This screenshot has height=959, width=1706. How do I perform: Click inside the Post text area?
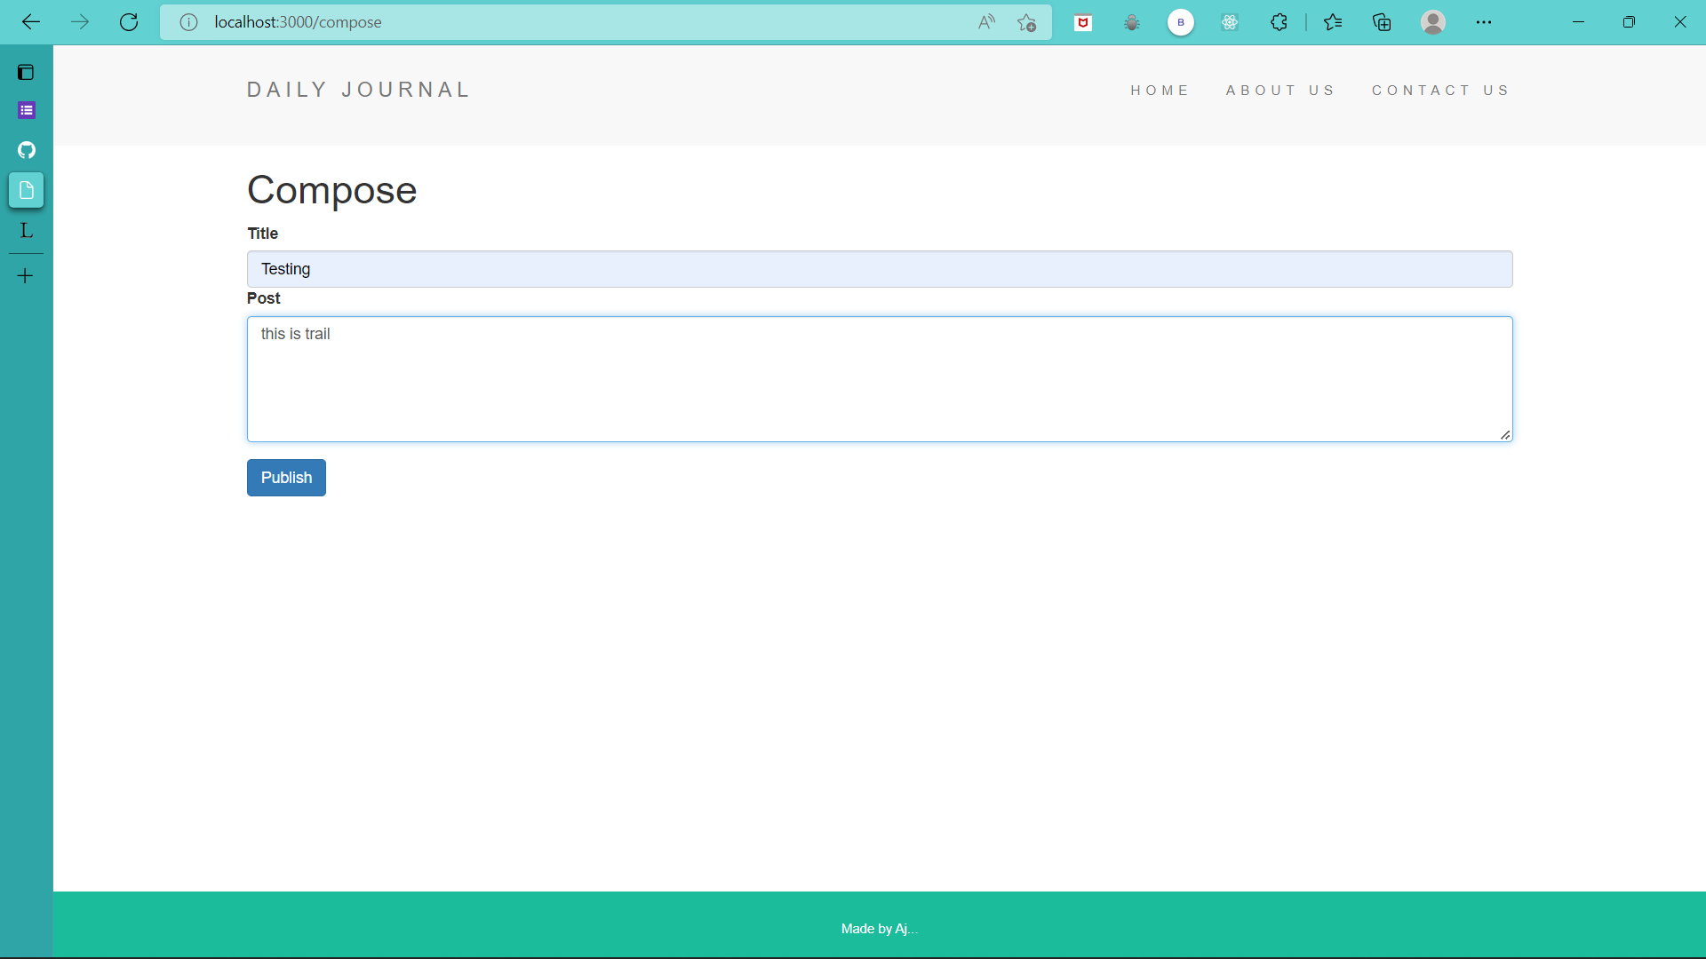[x=880, y=379]
